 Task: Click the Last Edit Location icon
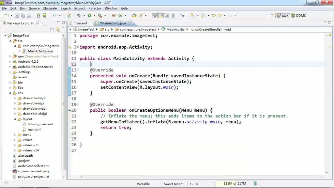coord(213,16)
